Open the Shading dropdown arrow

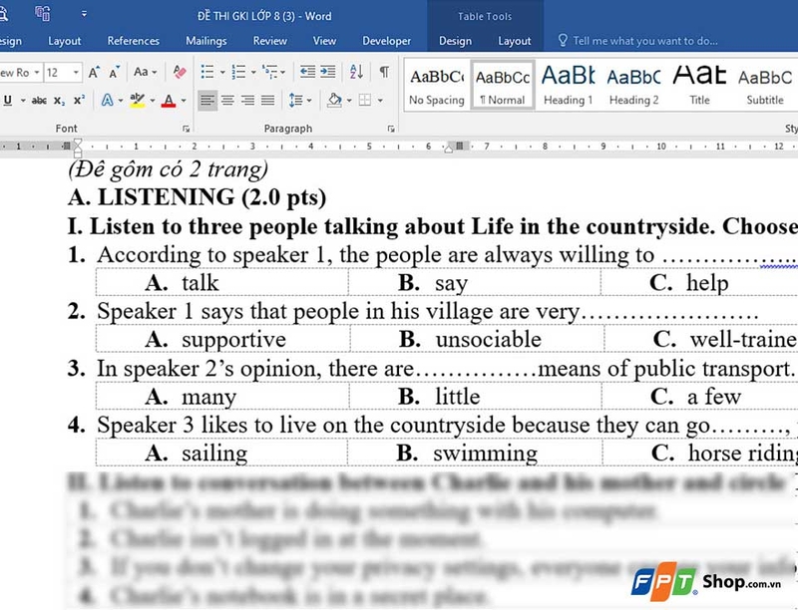[349, 101]
